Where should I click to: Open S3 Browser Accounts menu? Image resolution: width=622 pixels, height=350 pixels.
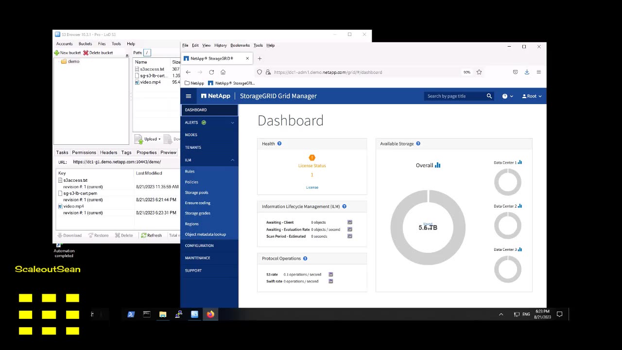point(64,44)
